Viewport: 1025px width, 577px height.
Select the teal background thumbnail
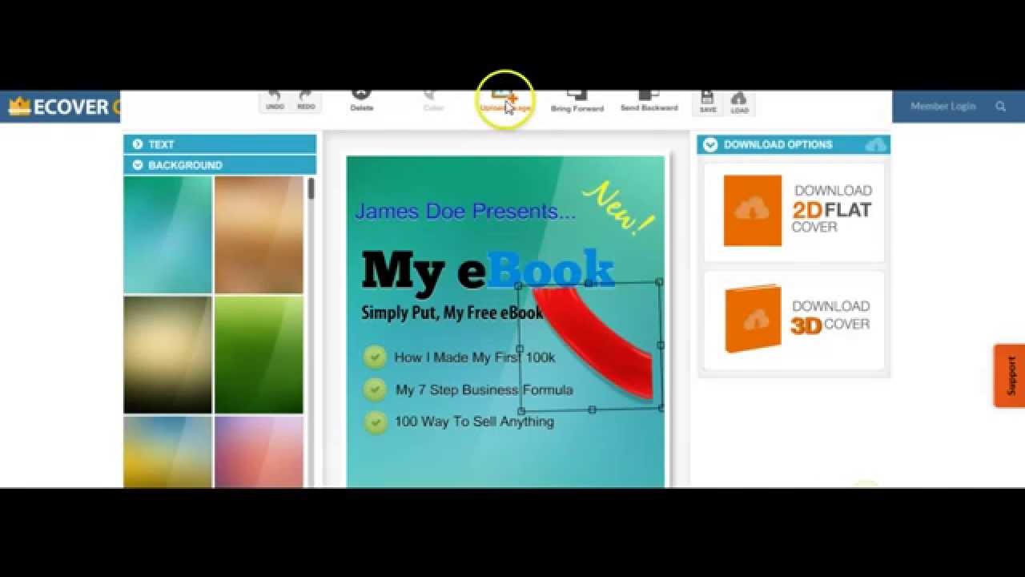coord(167,235)
